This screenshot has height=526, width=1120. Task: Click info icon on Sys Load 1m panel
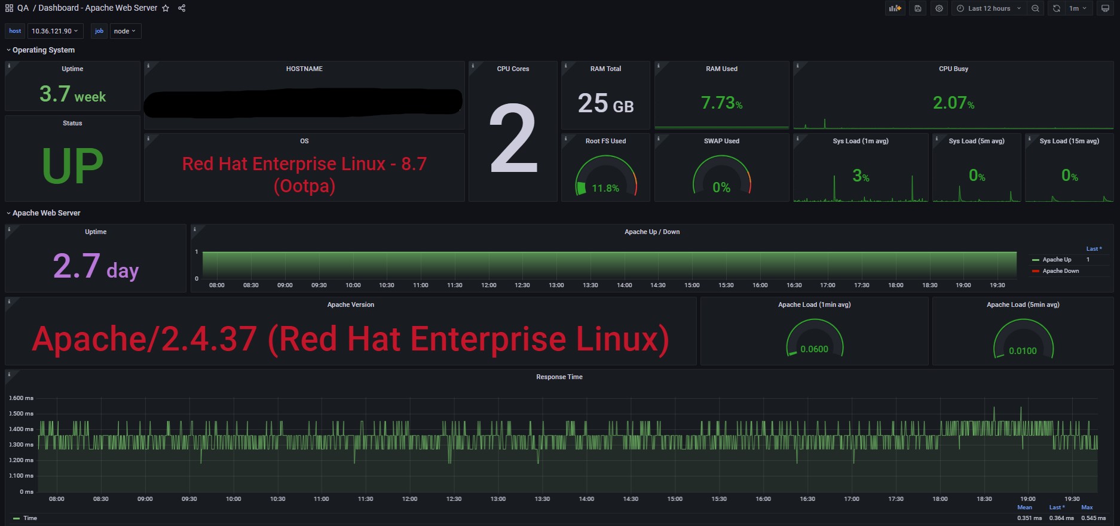pos(797,138)
